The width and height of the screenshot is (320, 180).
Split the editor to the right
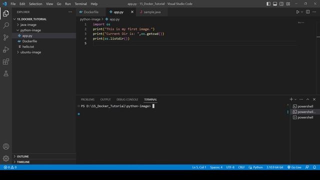click(x=308, y=12)
